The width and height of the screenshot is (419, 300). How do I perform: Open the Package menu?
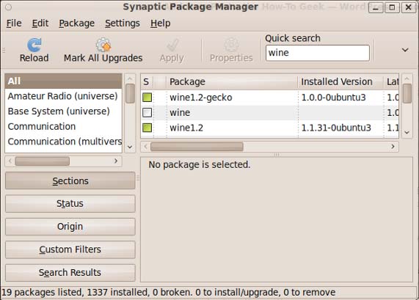[x=77, y=23]
